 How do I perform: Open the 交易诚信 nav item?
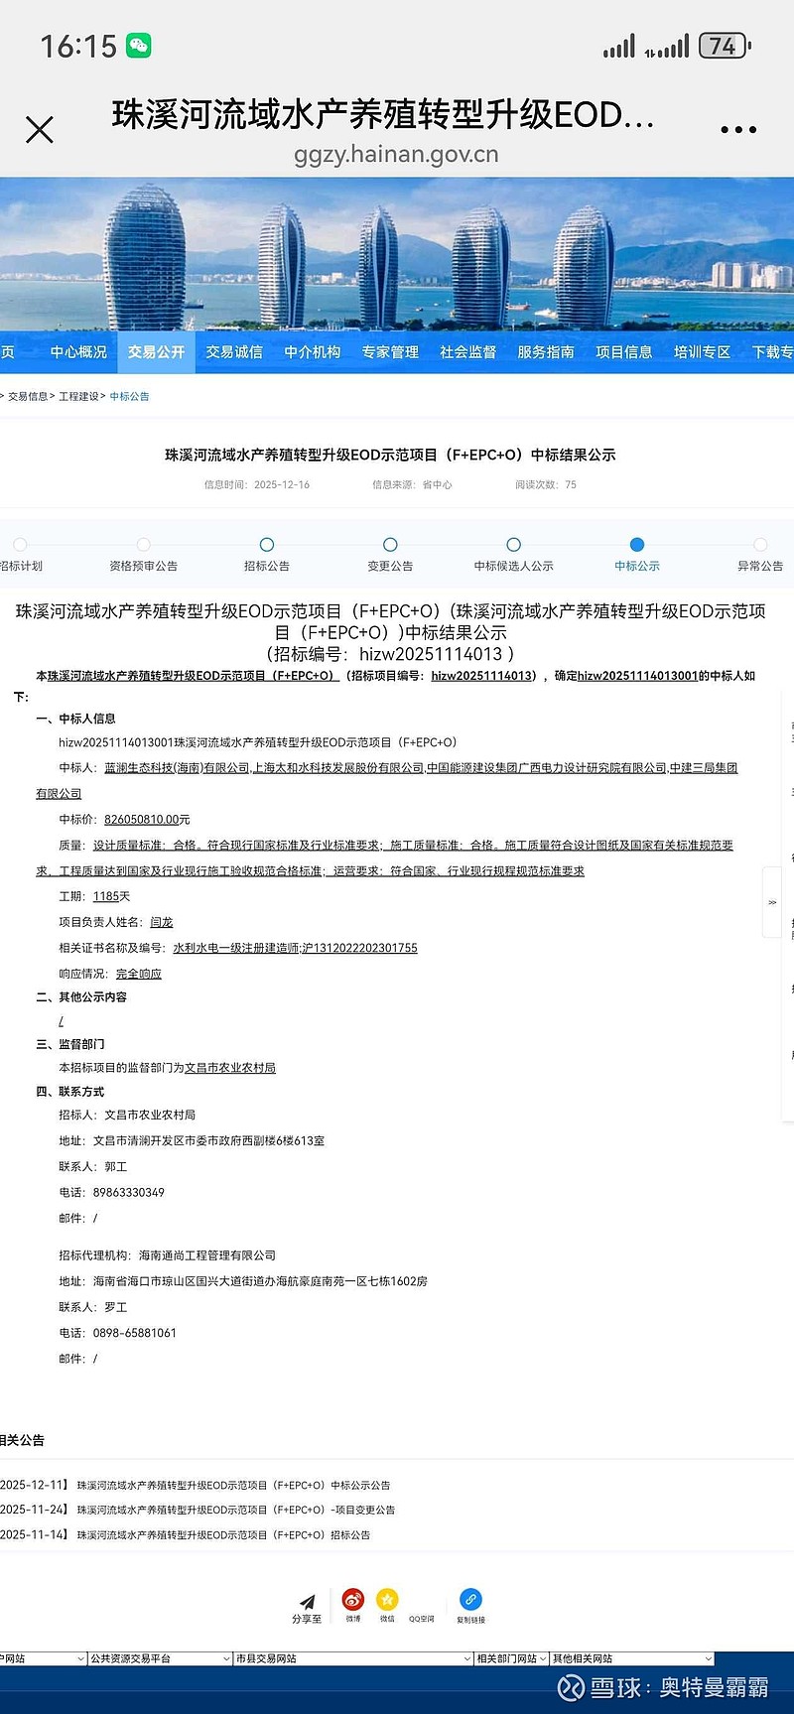(234, 352)
